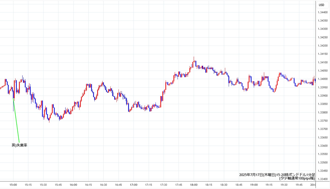Screen dimensions: 330x189
Task: Select the 1.33600 price axis label
Action: [323, 146]
